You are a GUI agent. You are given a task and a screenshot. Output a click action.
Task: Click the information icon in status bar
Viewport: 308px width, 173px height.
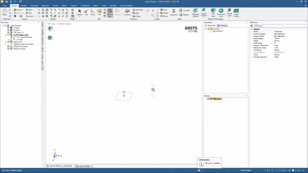point(199,170)
